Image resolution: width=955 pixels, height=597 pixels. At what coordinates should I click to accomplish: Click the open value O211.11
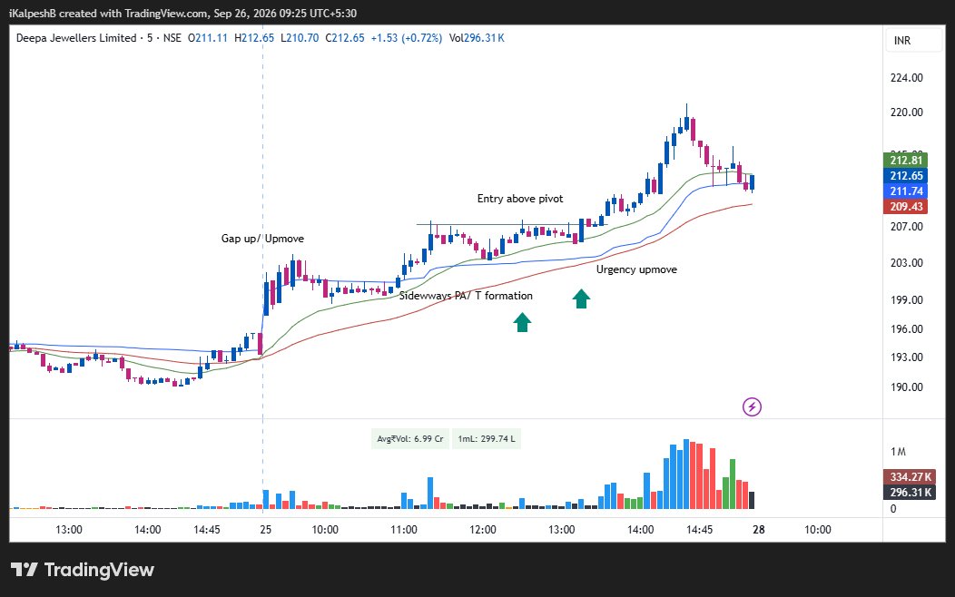[x=208, y=38]
